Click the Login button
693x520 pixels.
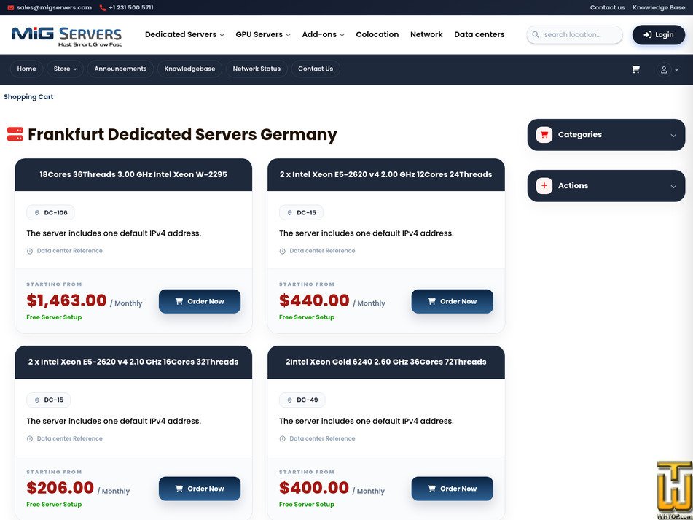[659, 35]
